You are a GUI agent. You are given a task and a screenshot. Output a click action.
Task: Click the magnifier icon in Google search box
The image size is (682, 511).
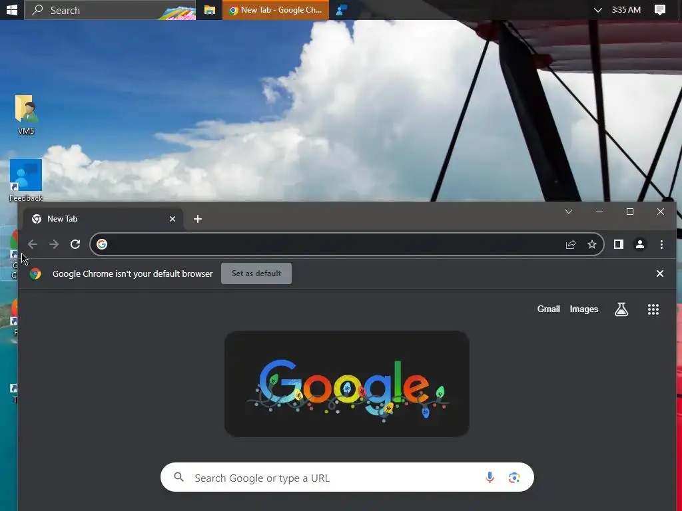tap(178, 477)
